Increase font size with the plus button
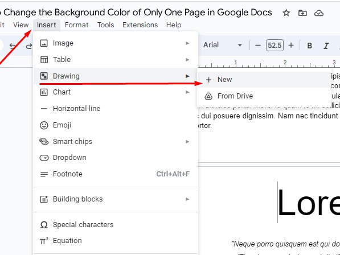340x255 pixels. [291, 46]
